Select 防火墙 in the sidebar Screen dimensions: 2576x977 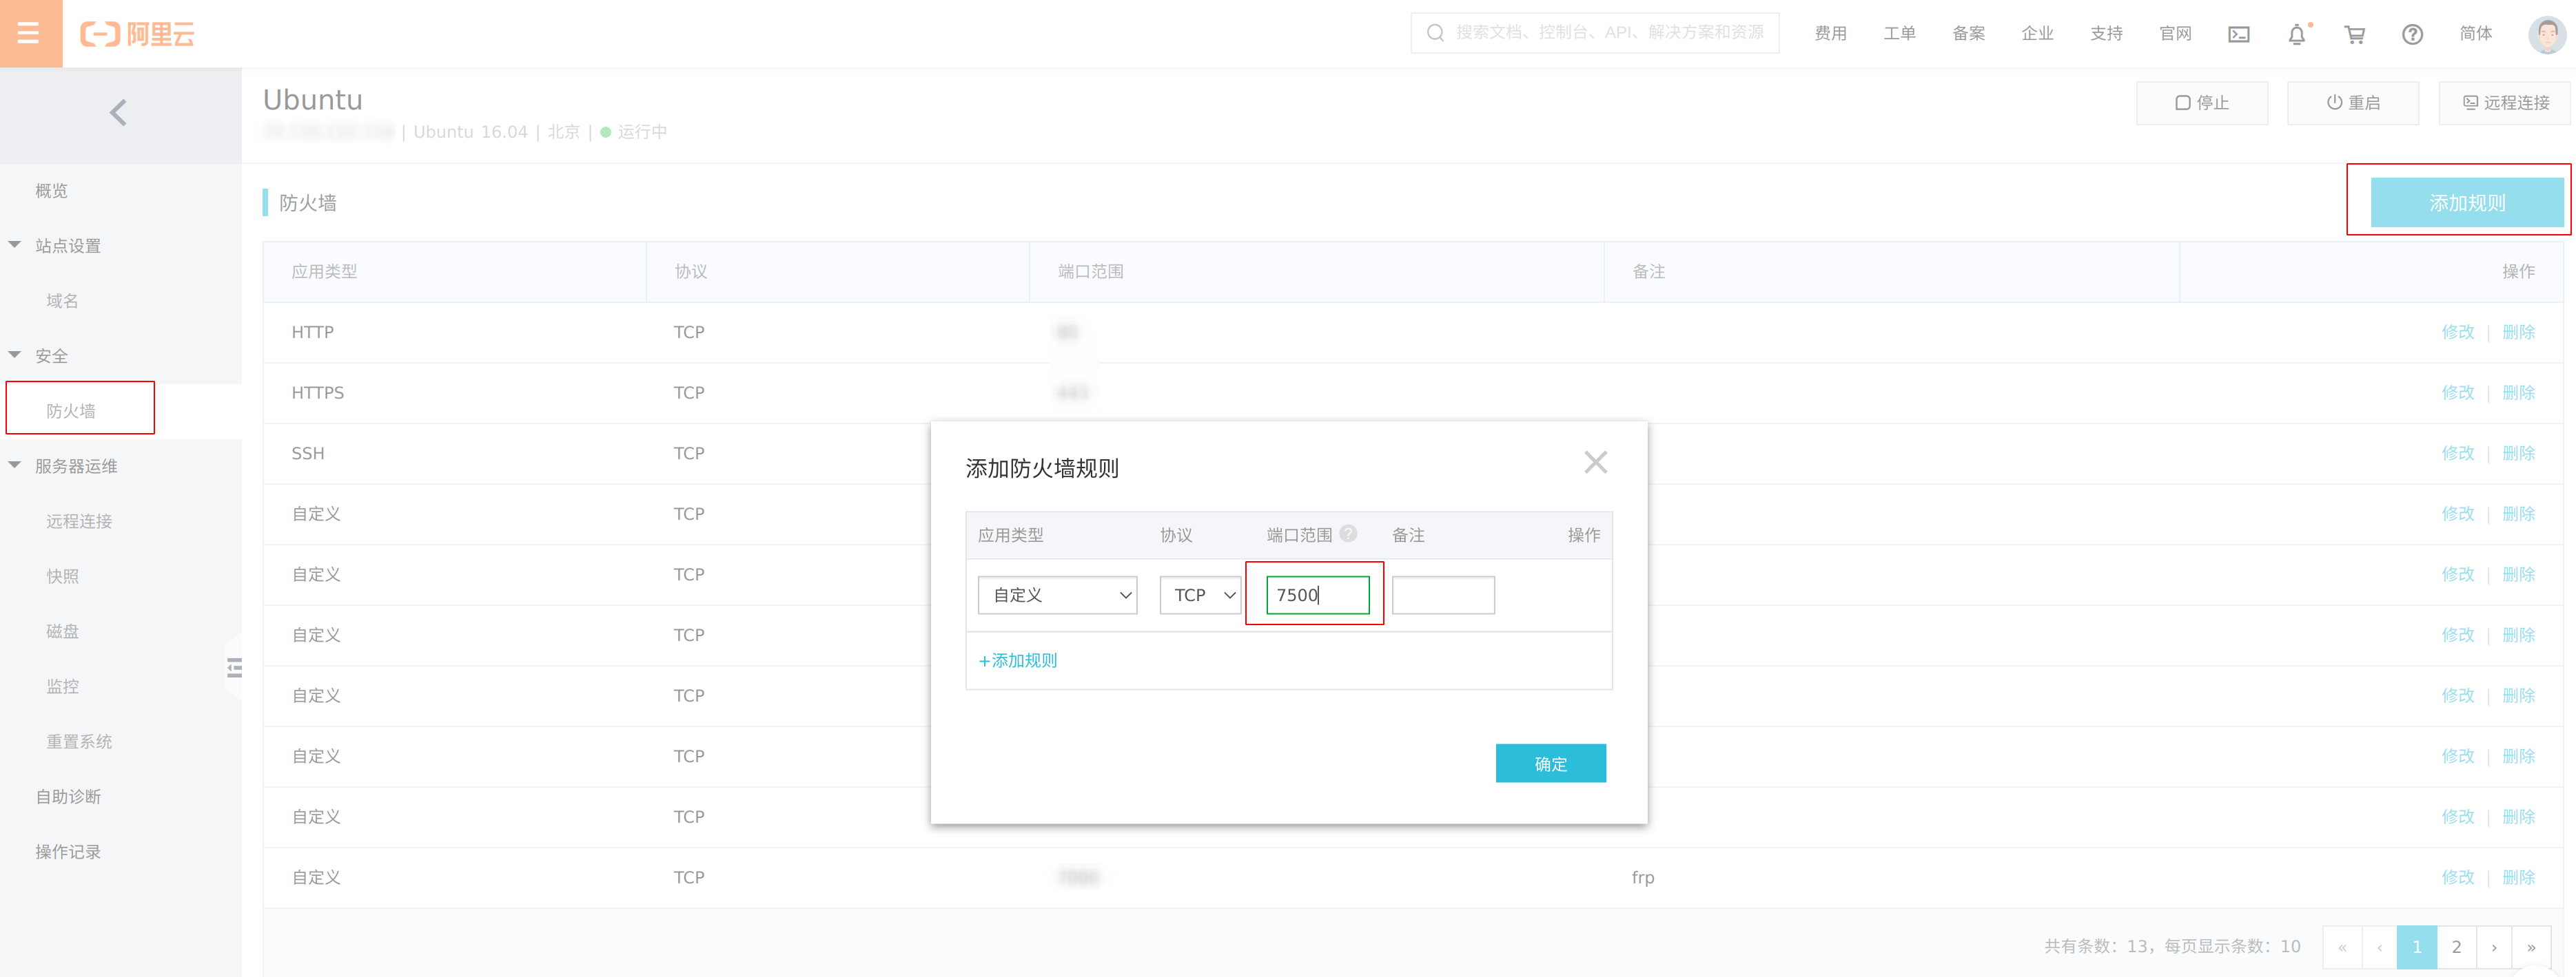coord(71,410)
